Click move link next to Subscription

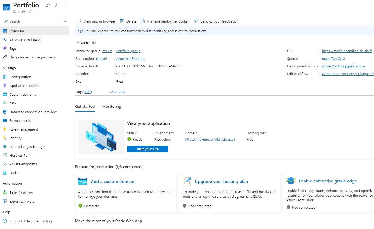pos(102,59)
